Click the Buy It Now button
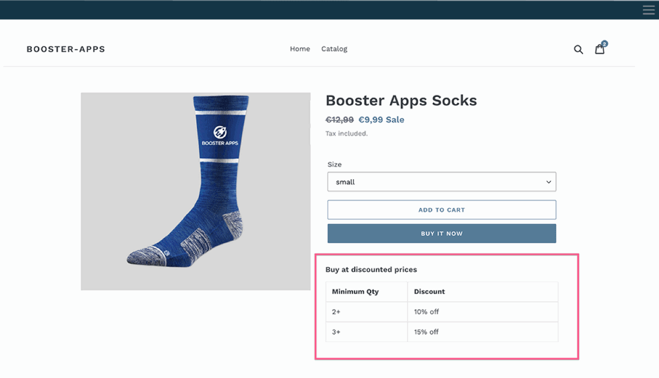 click(441, 234)
